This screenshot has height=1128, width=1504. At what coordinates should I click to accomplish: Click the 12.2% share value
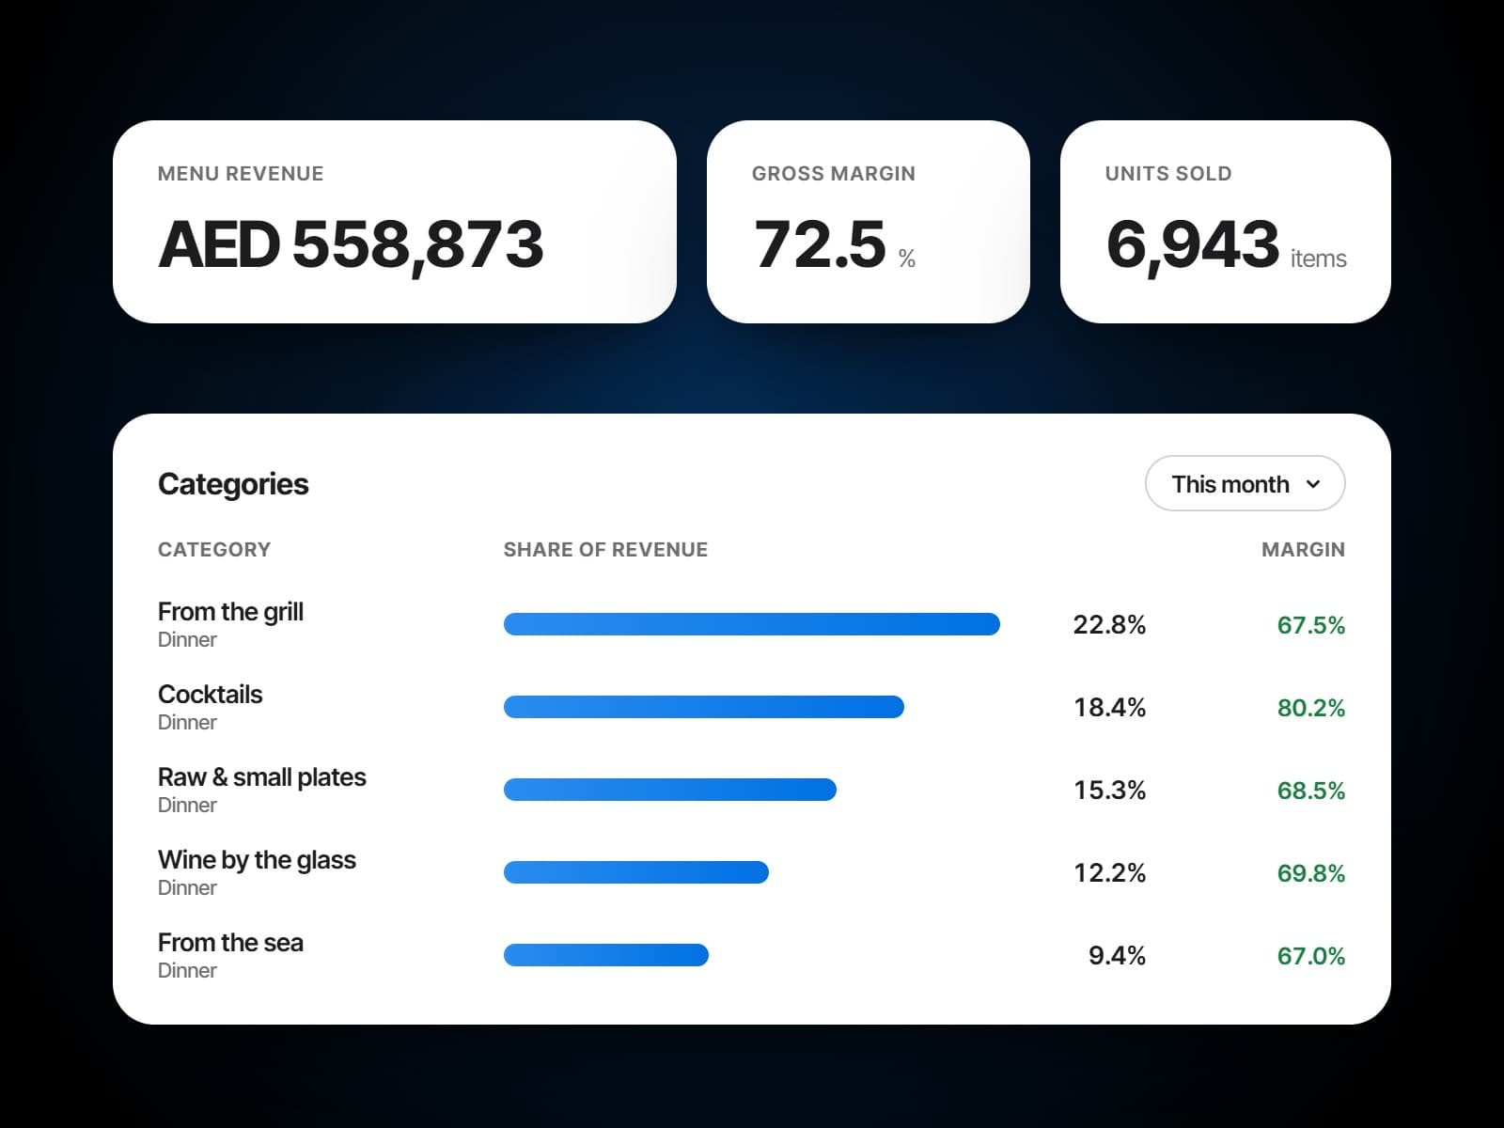(x=1109, y=872)
